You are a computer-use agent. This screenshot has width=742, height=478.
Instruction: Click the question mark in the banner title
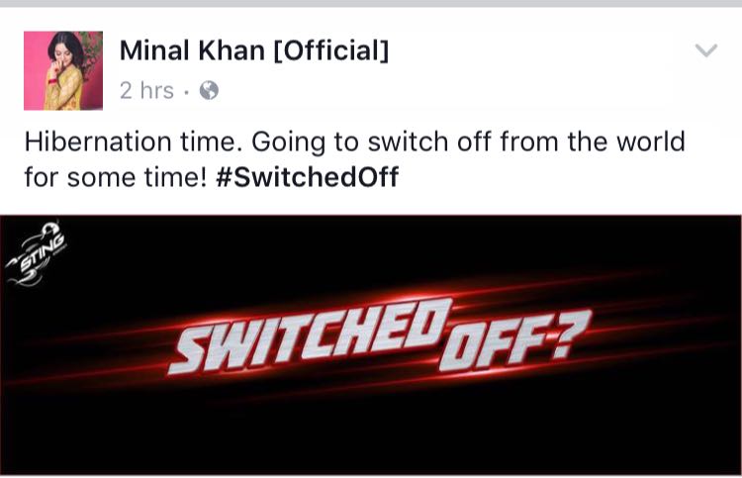pos(575,332)
